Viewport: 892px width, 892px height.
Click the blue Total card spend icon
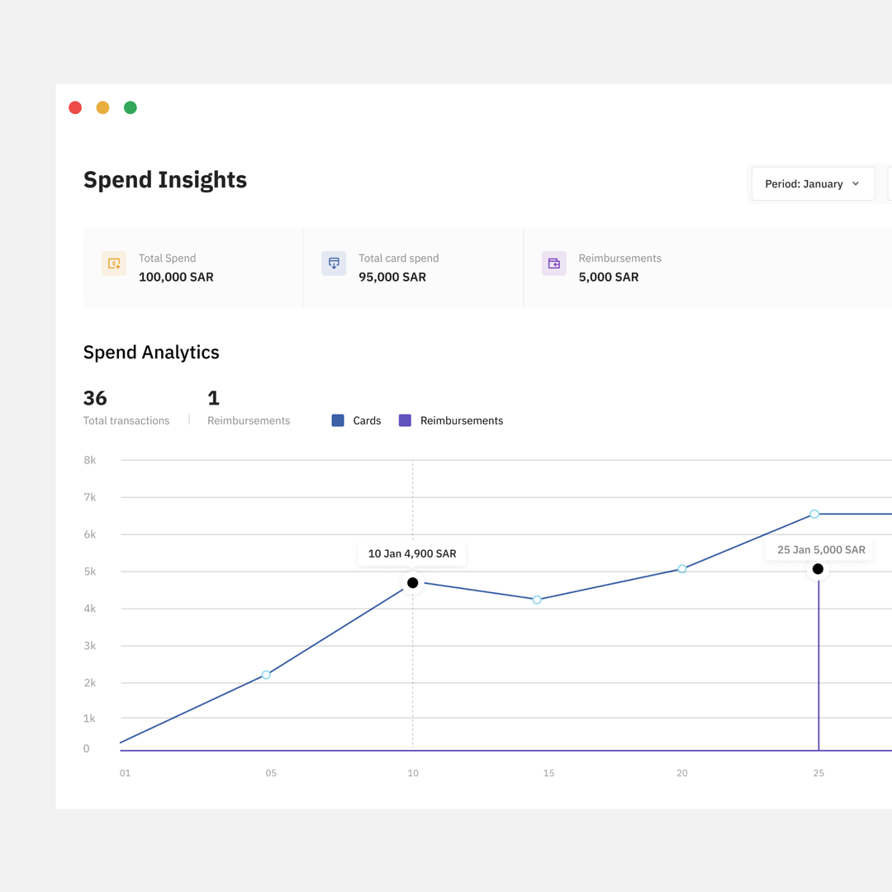coord(334,263)
